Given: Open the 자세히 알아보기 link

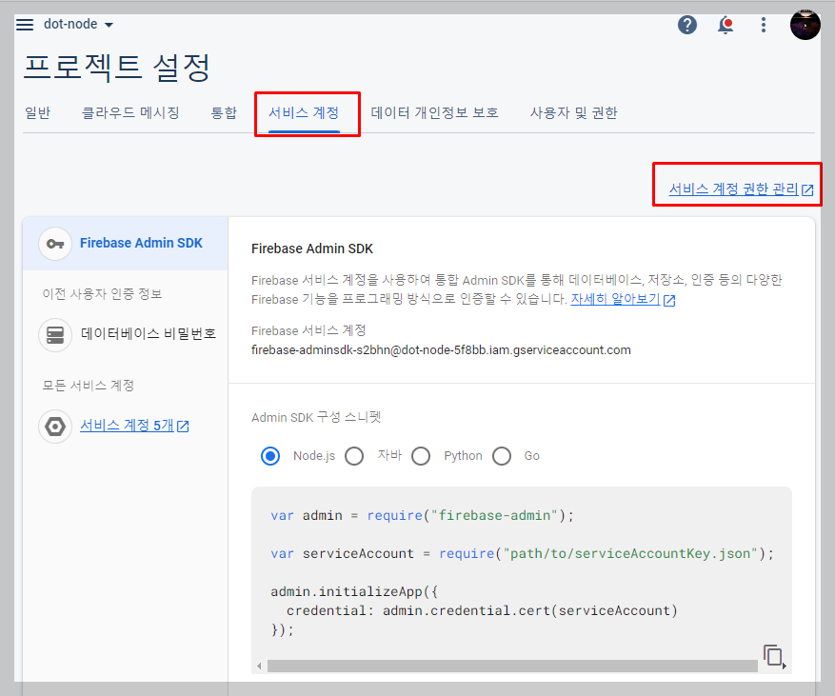Looking at the screenshot, I should (x=623, y=299).
